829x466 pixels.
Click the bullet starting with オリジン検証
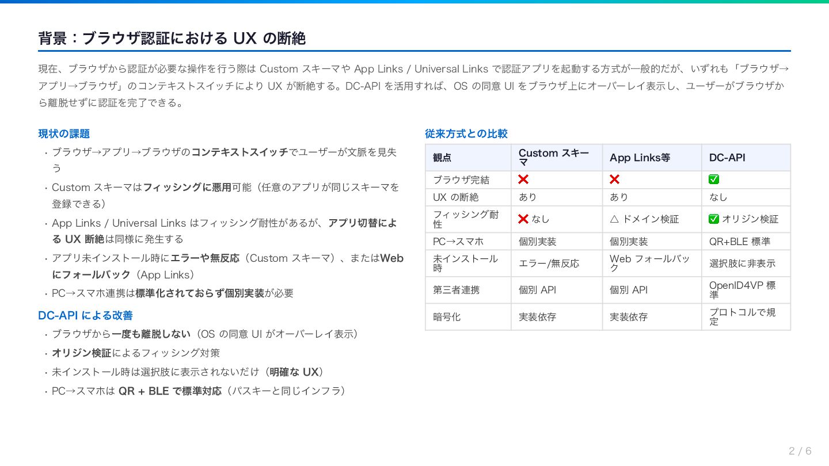coord(136,353)
